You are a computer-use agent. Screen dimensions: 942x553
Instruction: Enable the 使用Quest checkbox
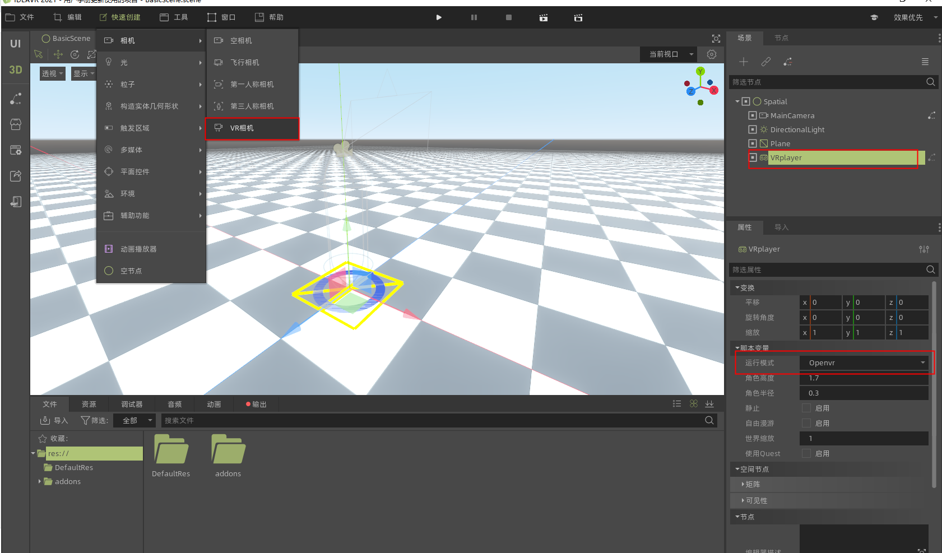(806, 453)
